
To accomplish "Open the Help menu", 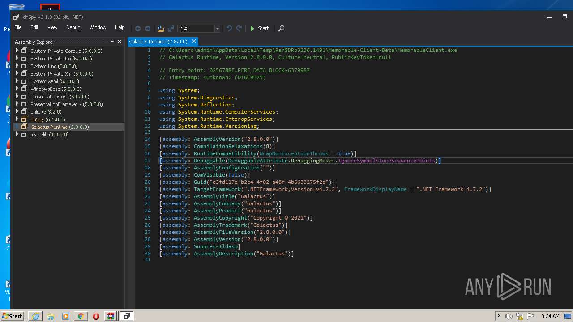I will pos(120,27).
